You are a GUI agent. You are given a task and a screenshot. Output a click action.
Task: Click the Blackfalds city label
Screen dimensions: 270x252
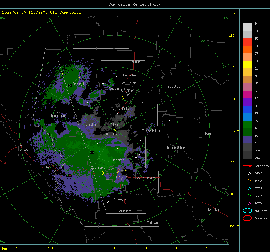tap(127, 83)
